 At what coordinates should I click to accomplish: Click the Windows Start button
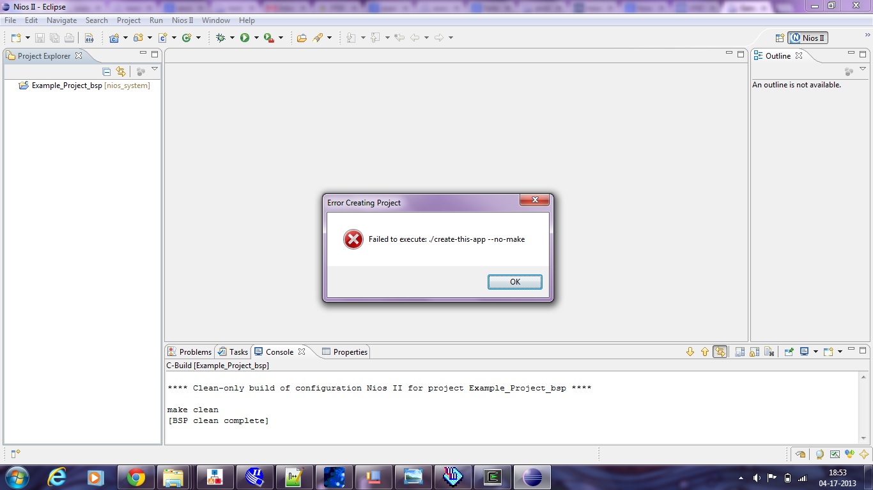(x=17, y=477)
